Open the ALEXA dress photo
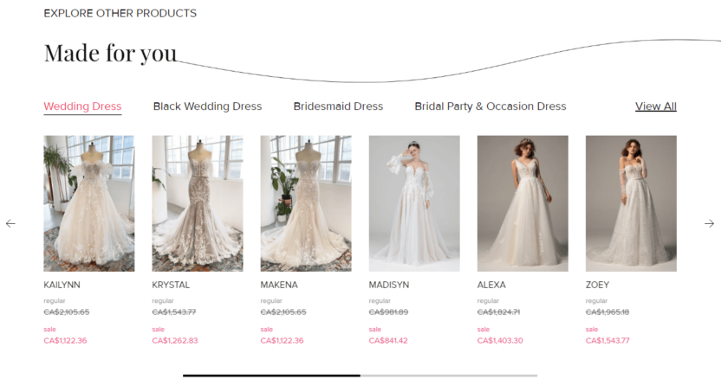Screen dimensions: 721x392 click(x=523, y=203)
